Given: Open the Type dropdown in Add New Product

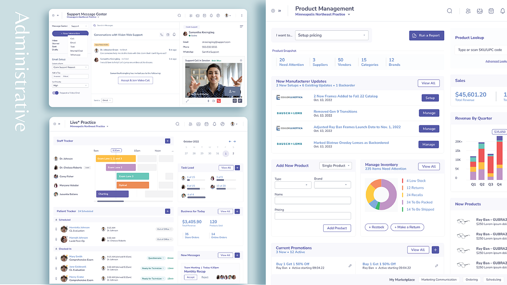Looking at the screenshot, I should pyautogui.click(x=293, y=185).
